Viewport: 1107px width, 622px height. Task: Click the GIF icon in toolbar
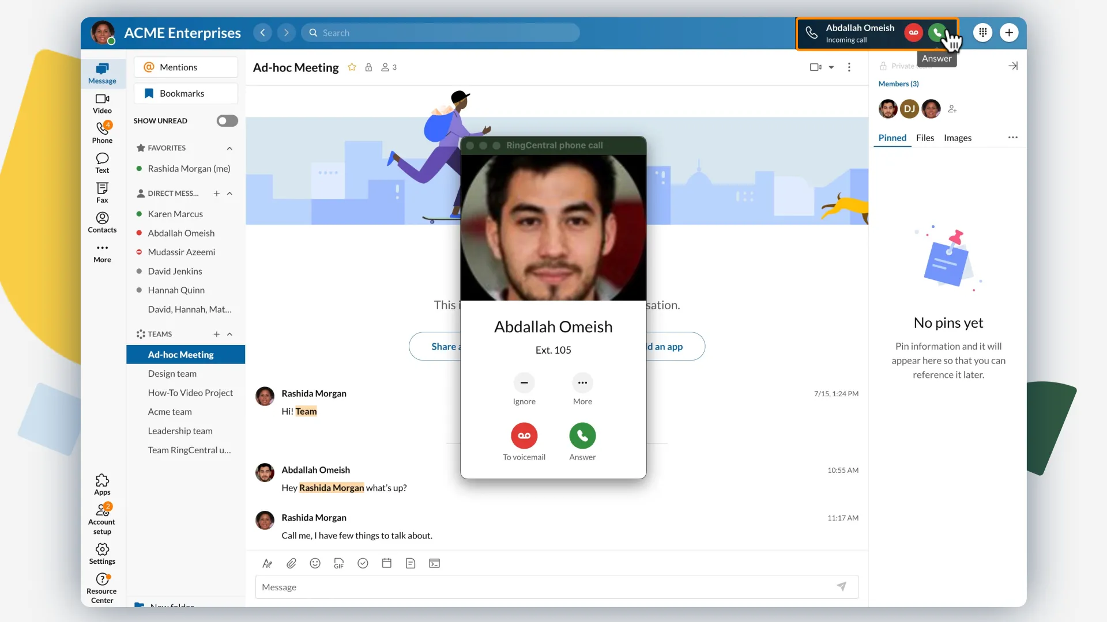(x=338, y=563)
